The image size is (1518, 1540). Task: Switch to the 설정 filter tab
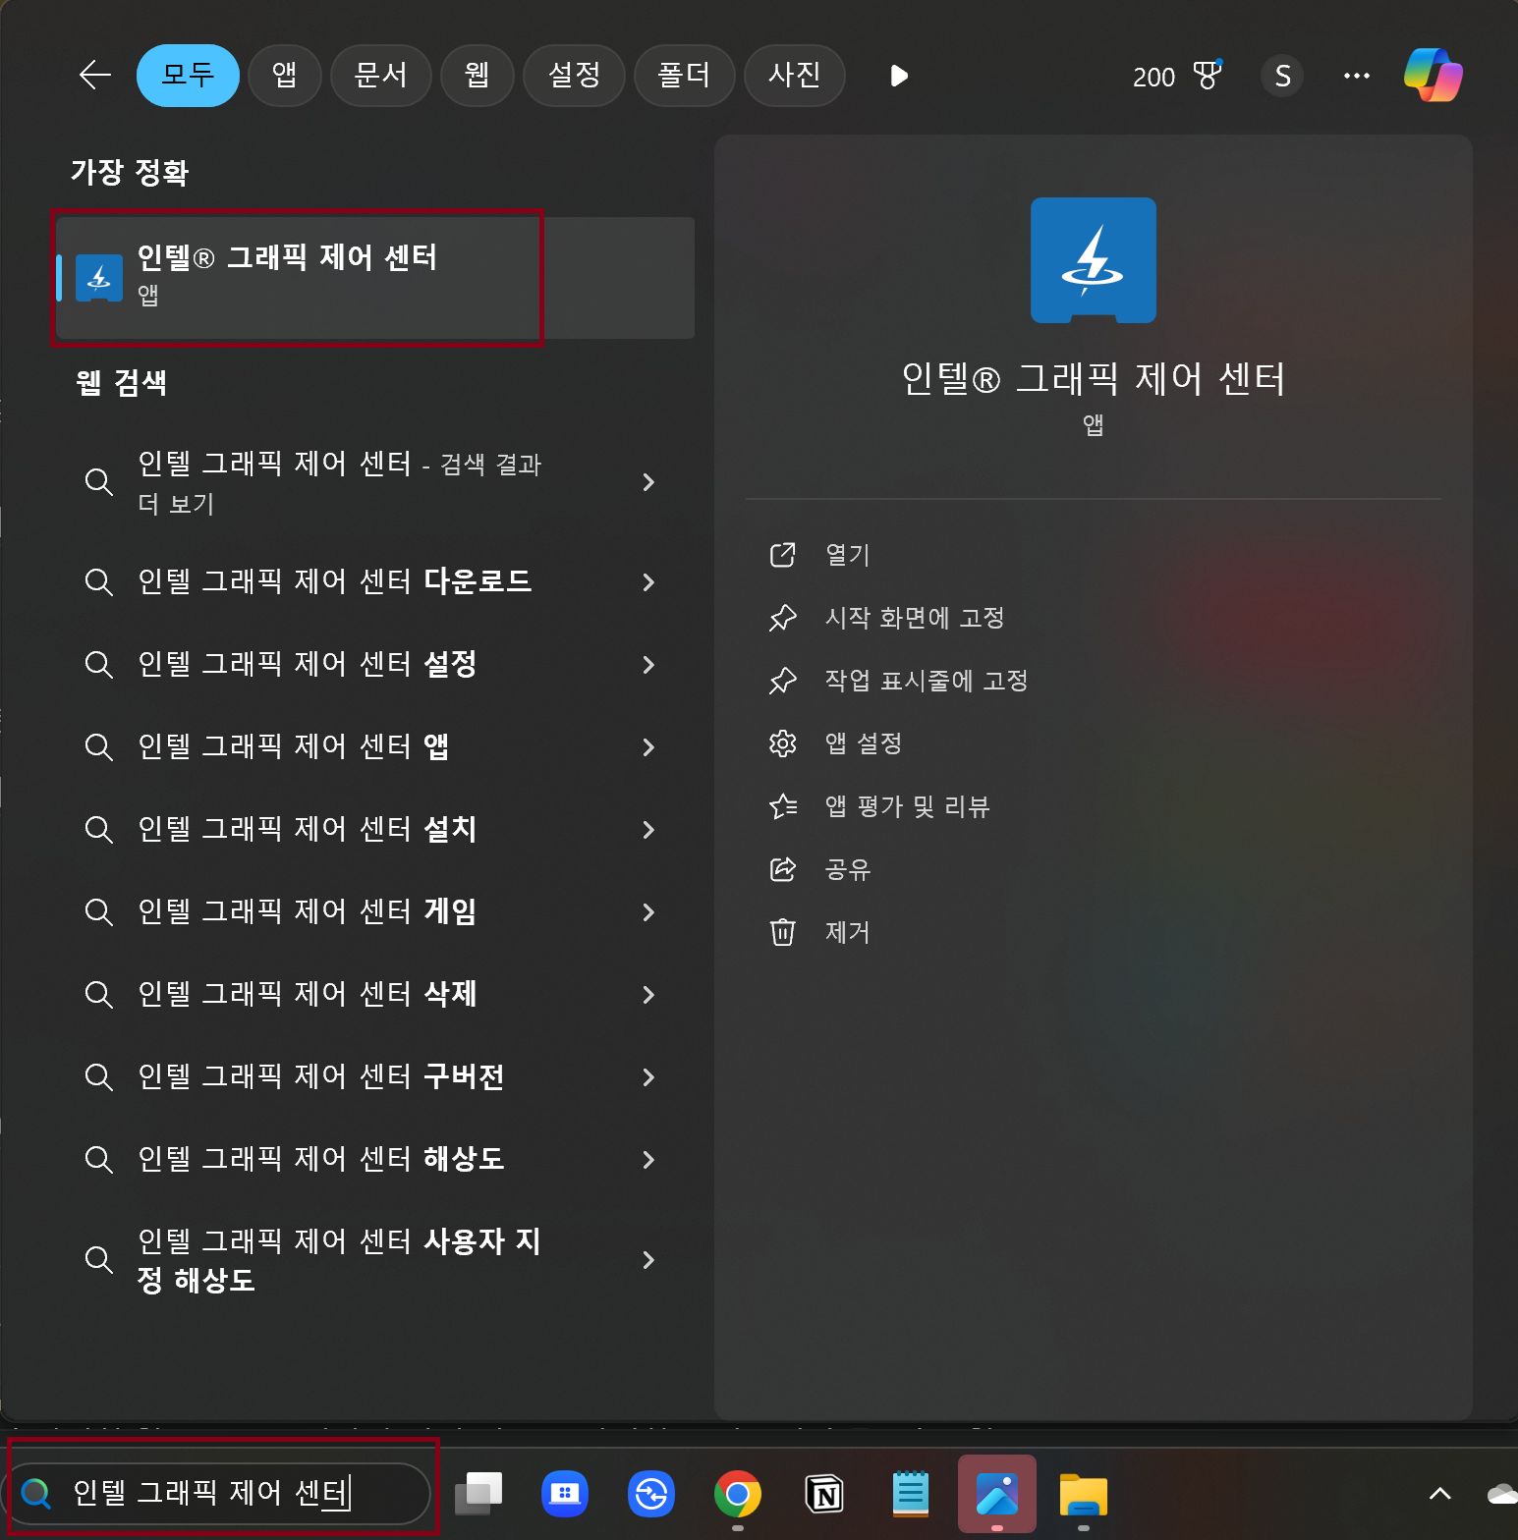574,76
